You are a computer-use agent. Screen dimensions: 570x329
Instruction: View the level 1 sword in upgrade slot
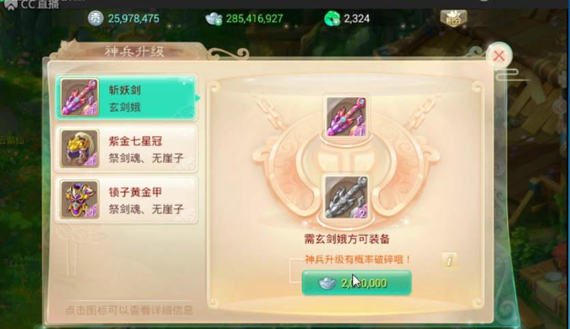tap(346, 116)
